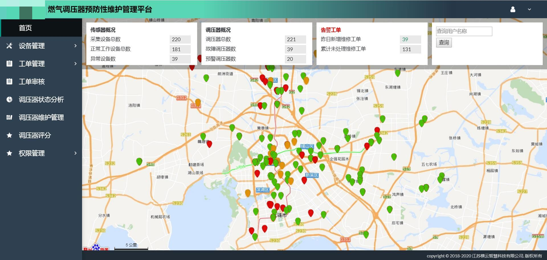Click the red marker near 藕塘镇
This screenshot has width=547, height=260.
click(209, 144)
